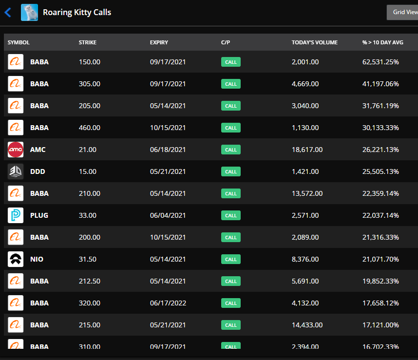Sort by the SYMBOL column header
The width and height of the screenshot is (418, 360).
point(19,42)
